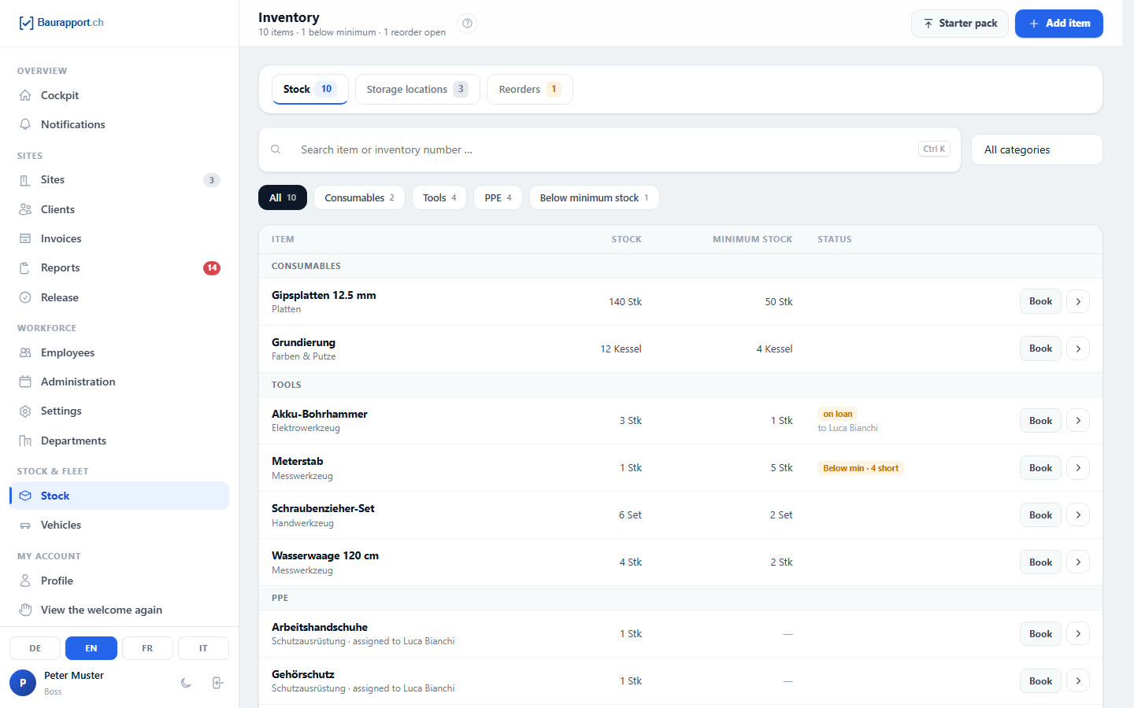Switch language to FR
Image resolution: width=1134 pixels, height=708 pixels.
[147, 648]
